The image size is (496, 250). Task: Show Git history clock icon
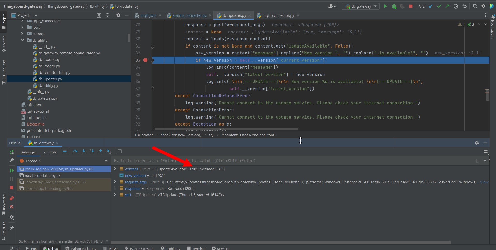tap(456, 6)
